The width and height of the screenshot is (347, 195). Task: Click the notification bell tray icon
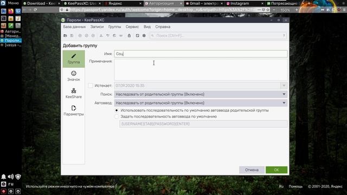pyautogui.click(x=4, y=177)
